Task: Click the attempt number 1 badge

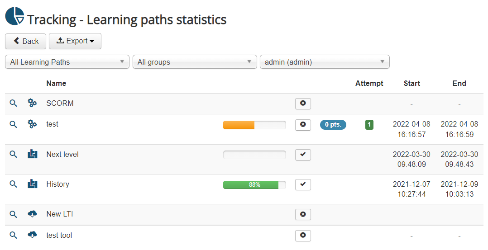Action: (x=369, y=125)
